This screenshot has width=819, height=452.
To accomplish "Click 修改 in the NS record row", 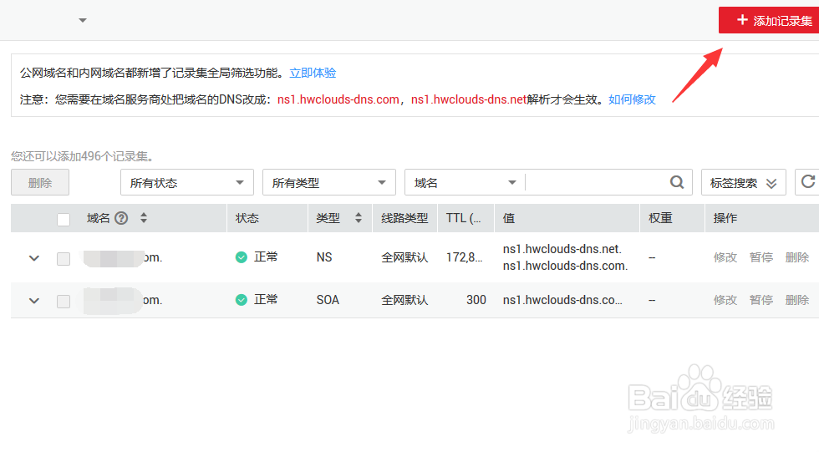I will (x=725, y=257).
